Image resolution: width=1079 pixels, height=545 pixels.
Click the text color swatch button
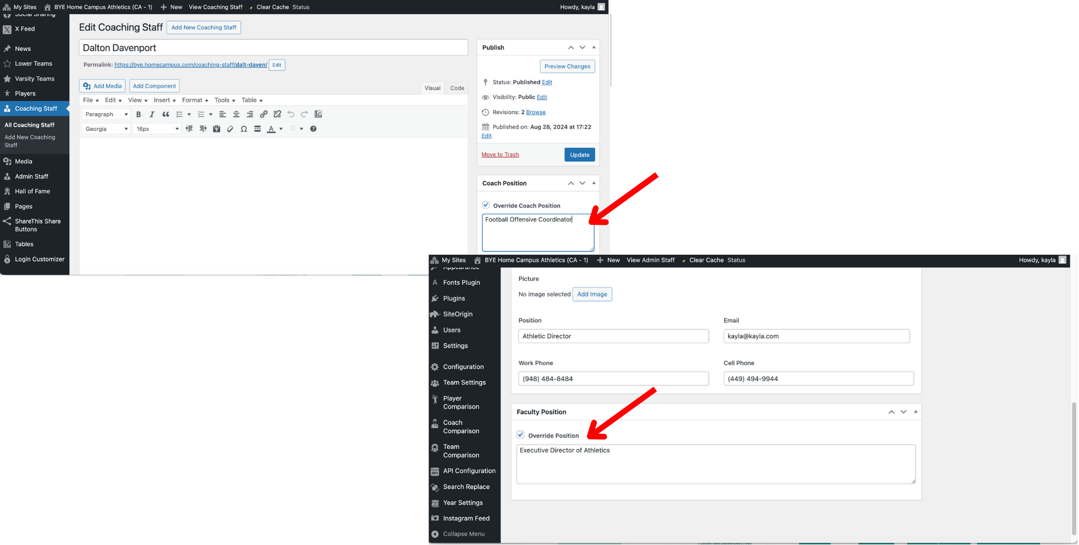pos(271,129)
